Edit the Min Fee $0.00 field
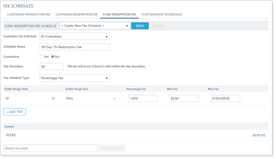The image size is (276, 159). point(184,98)
